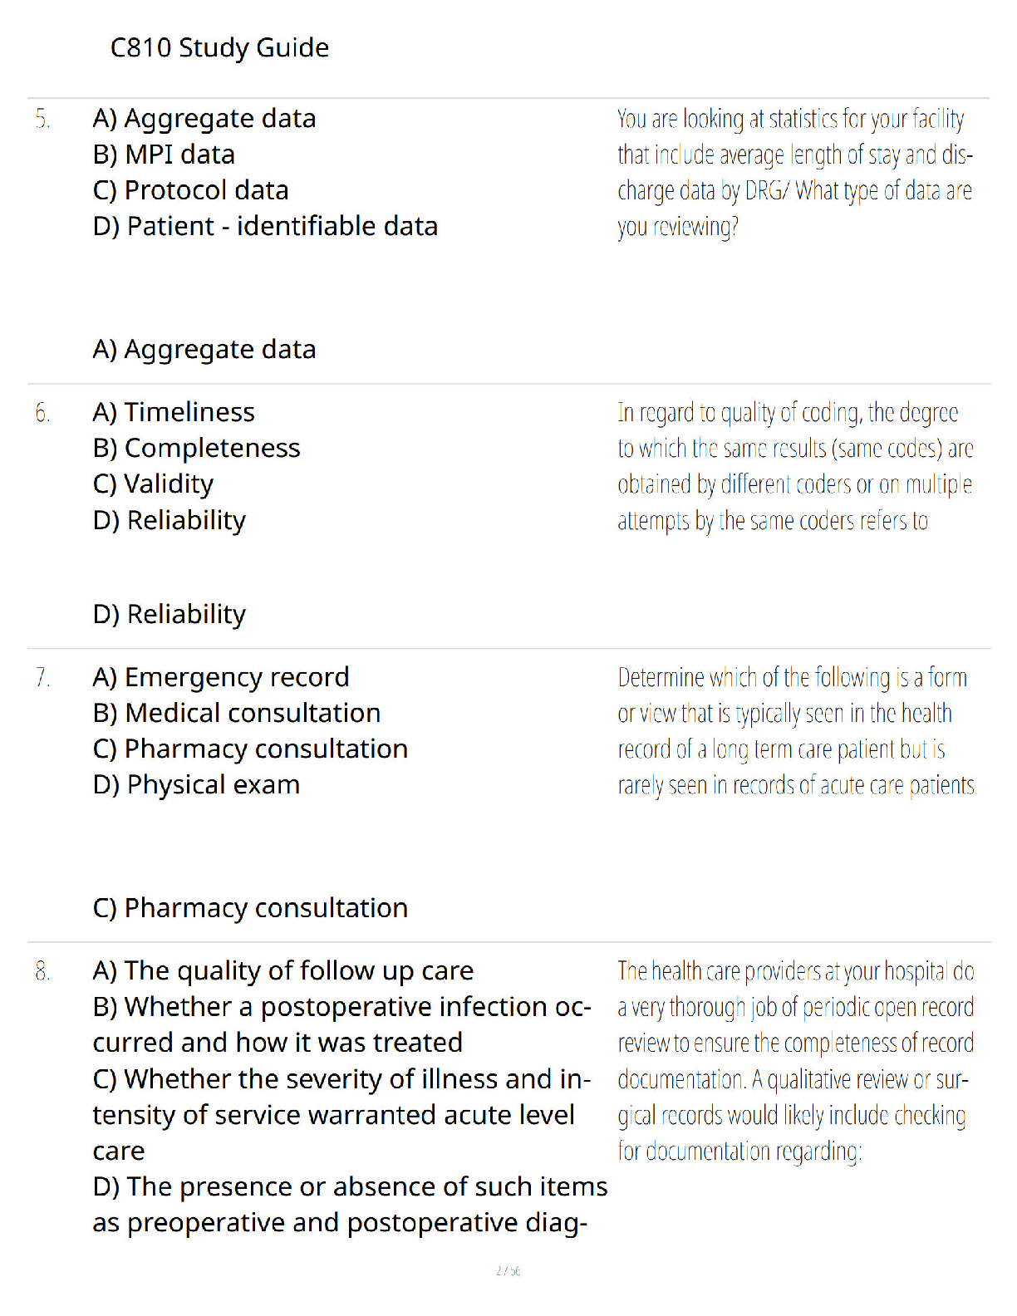Click the question 5 number label
1017x1316 pixels.
tap(42, 120)
